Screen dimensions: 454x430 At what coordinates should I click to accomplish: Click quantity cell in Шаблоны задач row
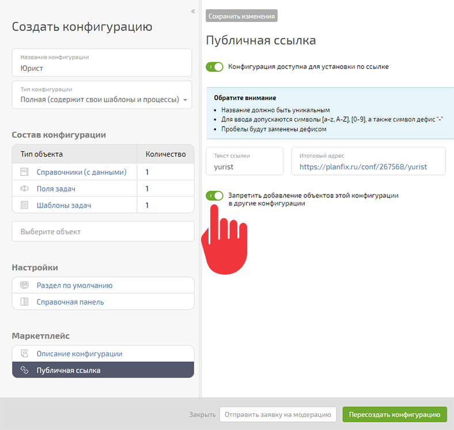[165, 205]
